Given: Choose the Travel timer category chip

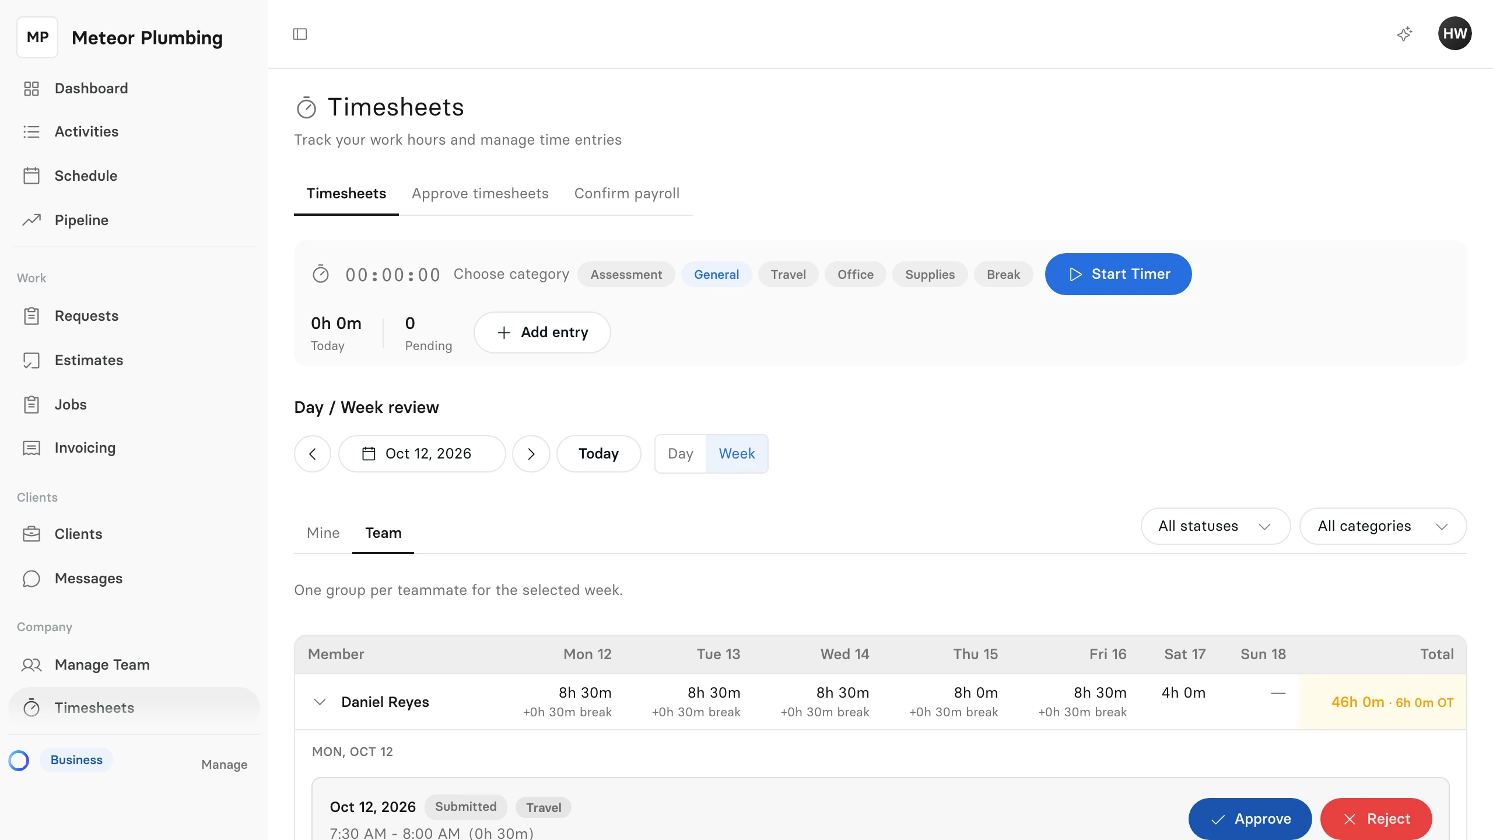Looking at the screenshot, I should coord(788,274).
